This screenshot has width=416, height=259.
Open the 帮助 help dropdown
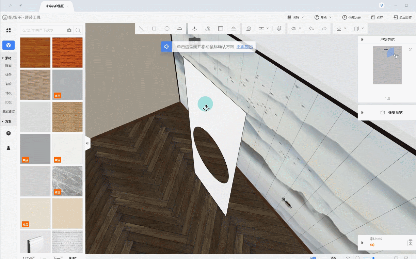pyautogui.click(x=323, y=17)
